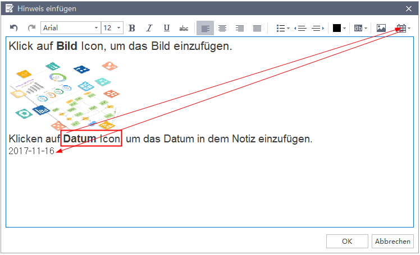Open the font color dropdown arrow

click(x=344, y=28)
